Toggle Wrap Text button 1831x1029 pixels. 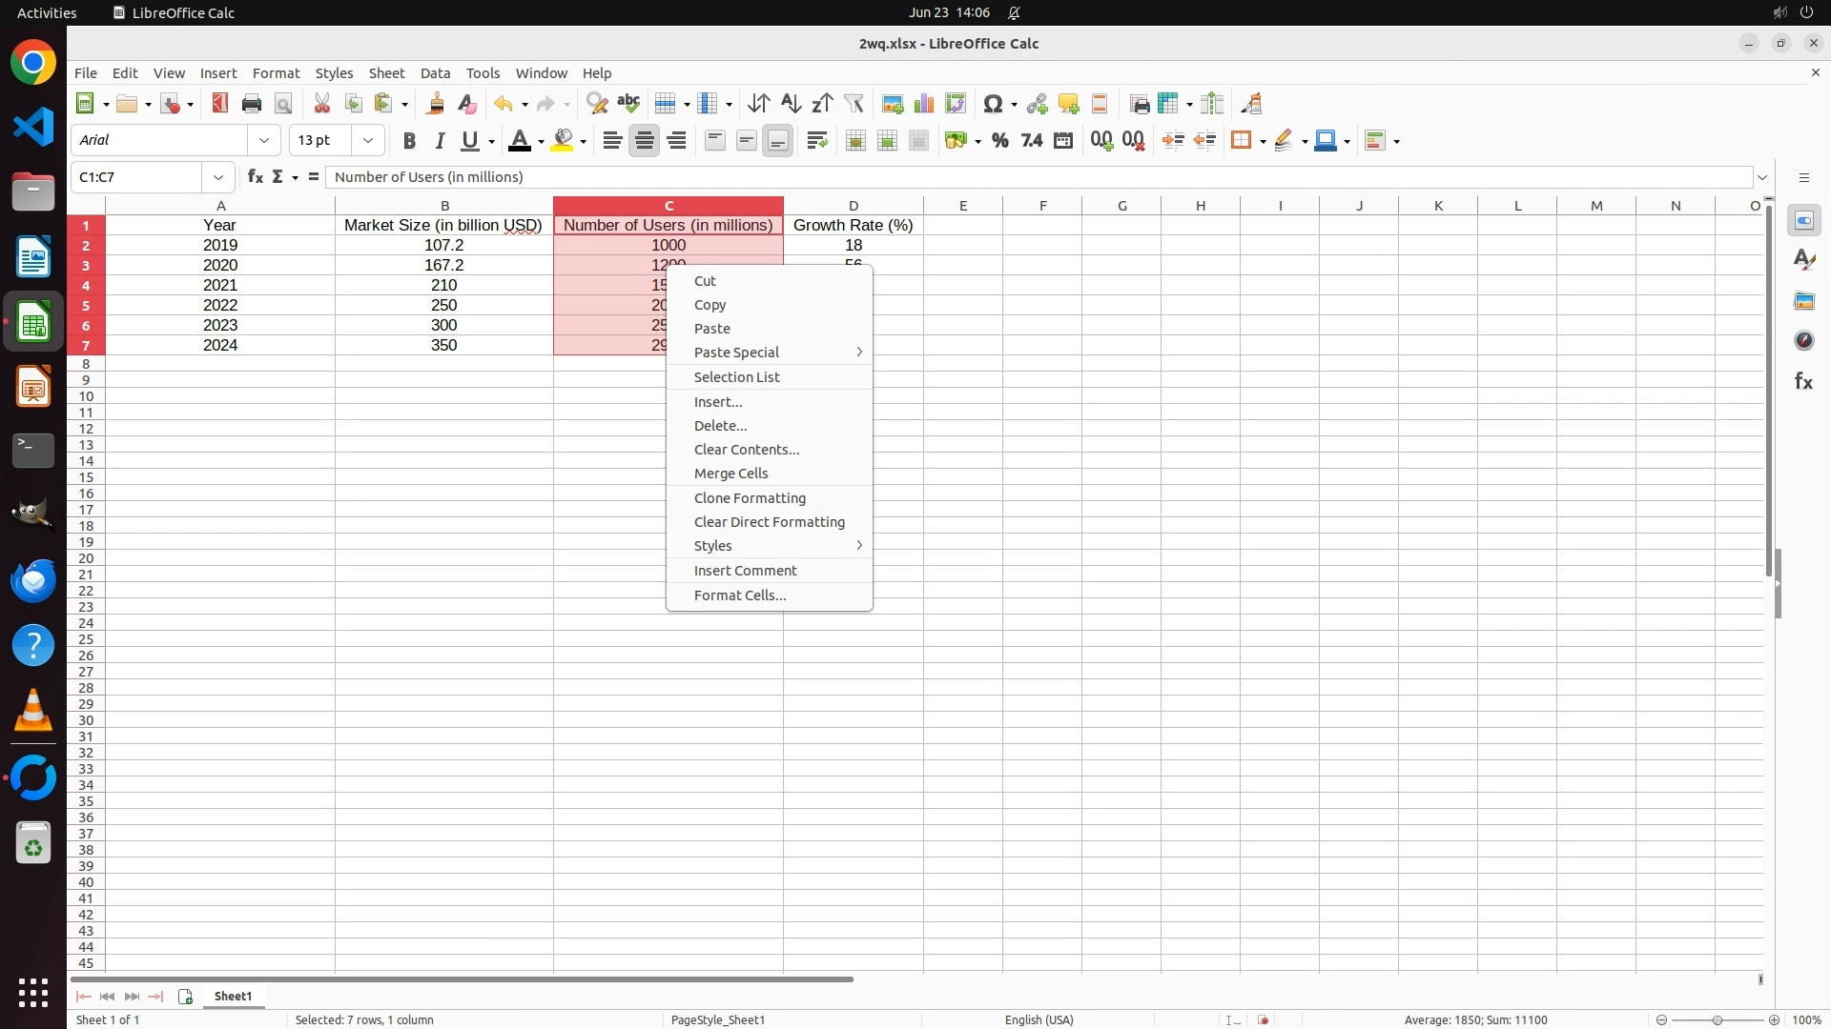coord(817,141)
